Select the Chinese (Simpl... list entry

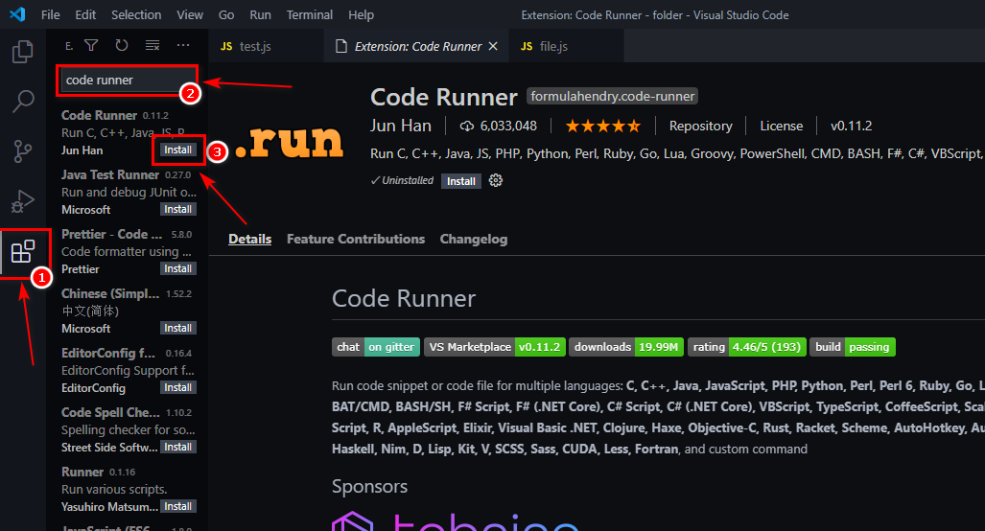(129, 311)
